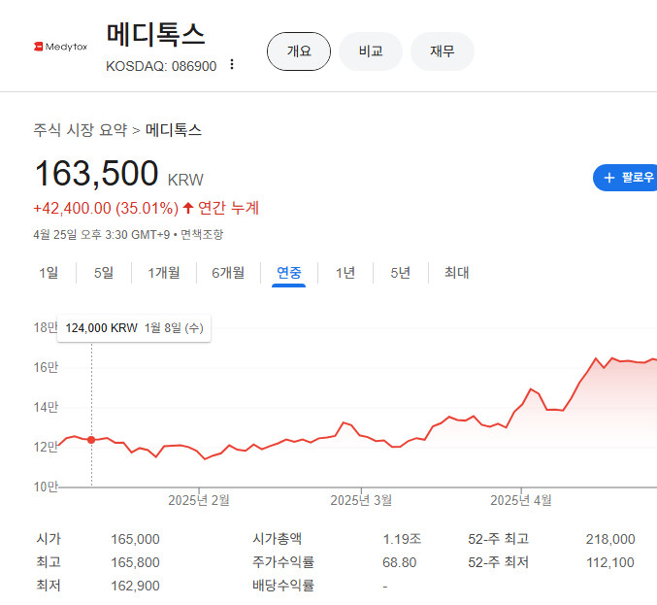Click the 124,000 KRW chart tooltip
This screenshot has width=657, height=605.
tap(134, 328)
